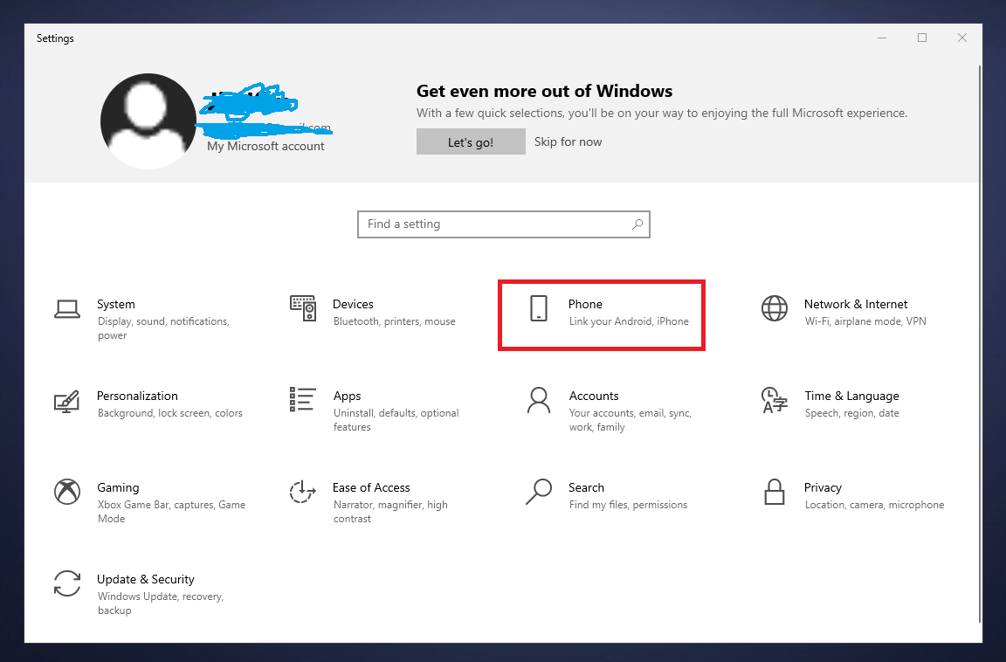
Task: Open the System laptop icon
Action: pos(67,309)
